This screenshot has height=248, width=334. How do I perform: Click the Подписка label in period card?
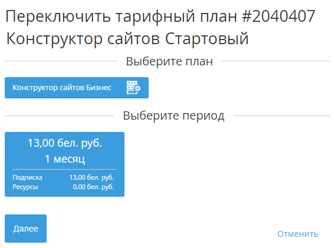[27, 177]
